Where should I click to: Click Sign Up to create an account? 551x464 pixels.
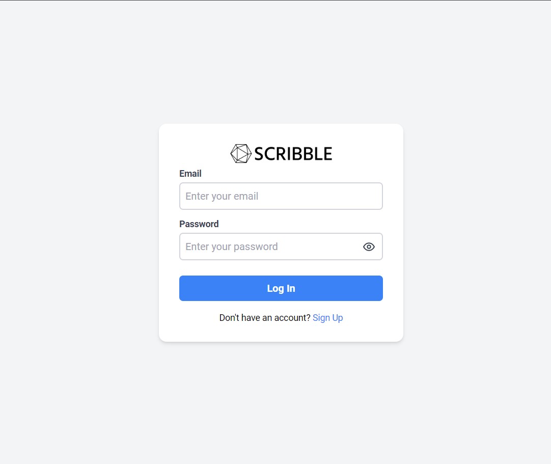(x=327, y=317)
